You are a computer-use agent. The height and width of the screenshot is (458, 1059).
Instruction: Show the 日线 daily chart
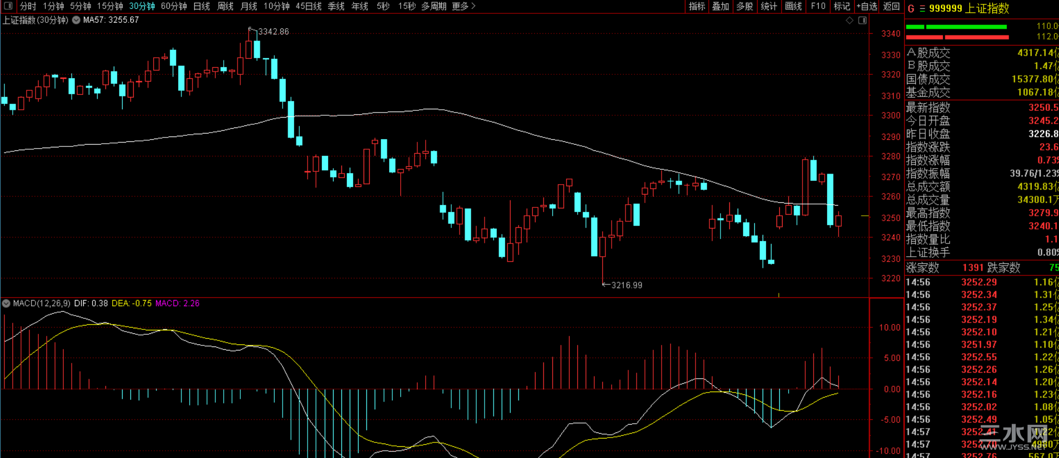[201, 6]
